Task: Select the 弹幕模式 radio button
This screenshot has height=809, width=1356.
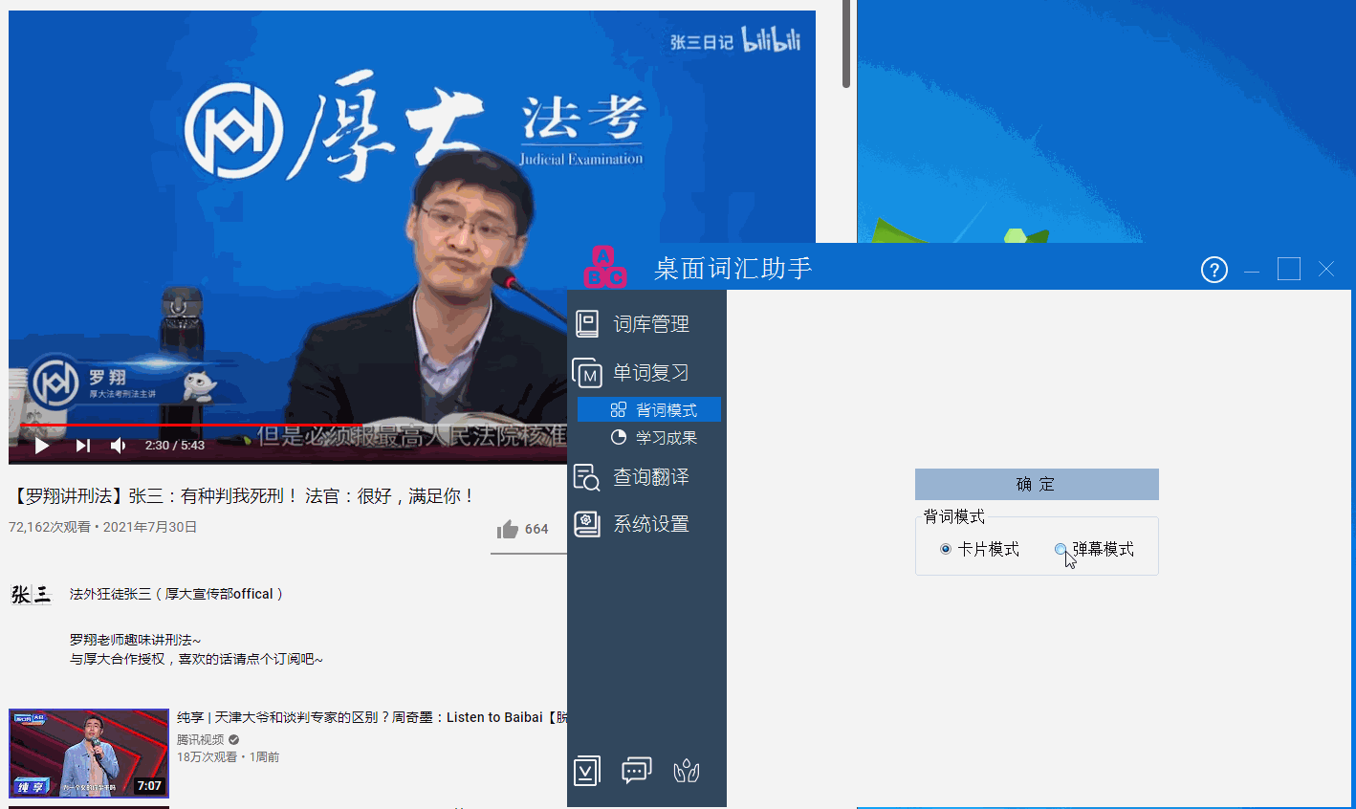Action: 1061,549
